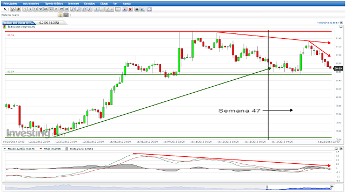
Task: Set weekly (W) interval button
Action: (61, 9)
